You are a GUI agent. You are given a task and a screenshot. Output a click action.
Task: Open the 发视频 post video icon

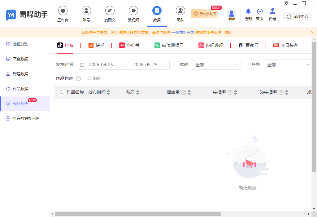coord(133,11)
